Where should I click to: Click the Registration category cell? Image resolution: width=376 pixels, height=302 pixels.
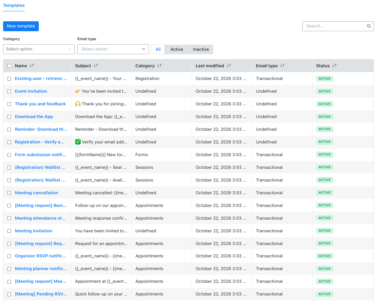click(x=147, y=79)
